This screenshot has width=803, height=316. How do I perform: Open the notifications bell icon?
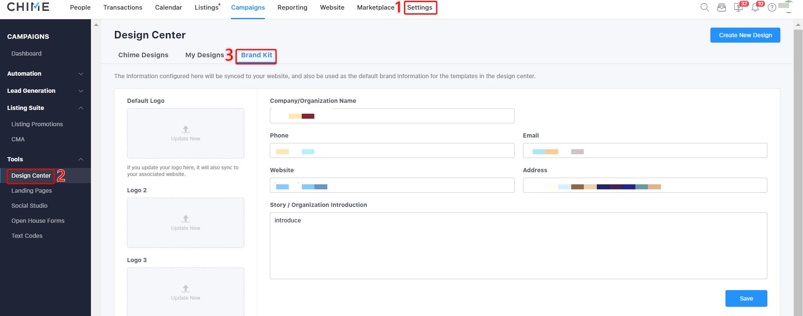click(x=755, y=8)
